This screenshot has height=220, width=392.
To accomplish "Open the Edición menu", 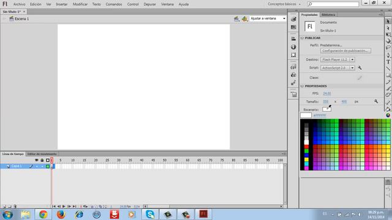I will [x=36, y=4].
